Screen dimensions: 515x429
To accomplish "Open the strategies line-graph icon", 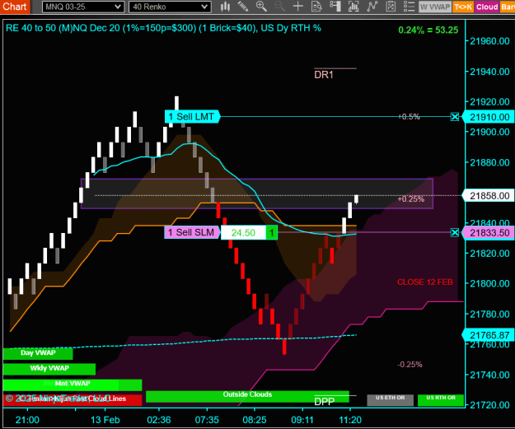I will pos(372,7).
